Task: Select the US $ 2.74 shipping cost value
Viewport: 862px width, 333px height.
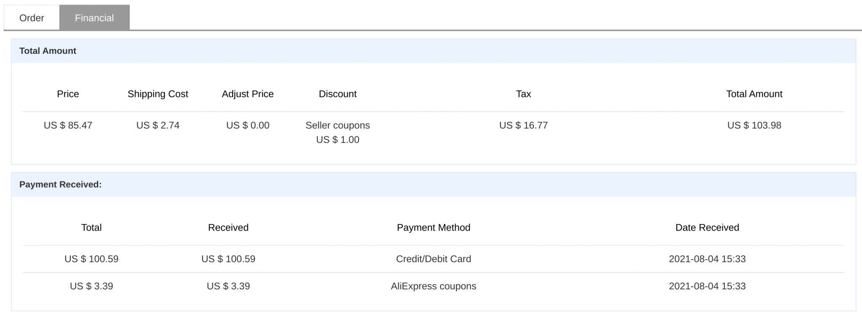Action: click(158, 125)
